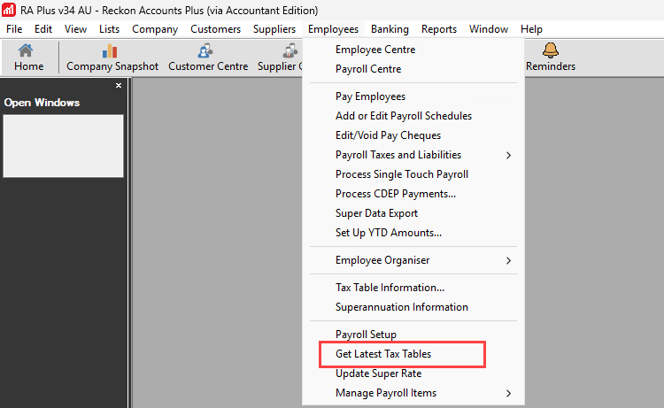The height and width of the screenshot is (408, 664).
Task: Click the Open Windows list box
Action: click(63, 146)
